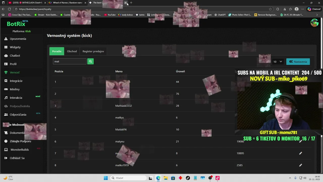Open Register predajov tab
The height and width of the screenshot is (182, 323).
click(93, 51)
